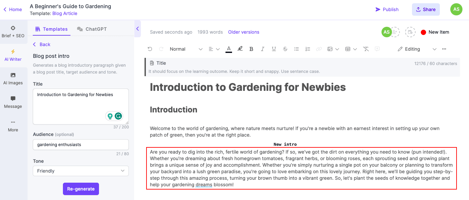Click the Introduction subheading
The width and height of the screenshot is (469, 200).
point(173,110)
